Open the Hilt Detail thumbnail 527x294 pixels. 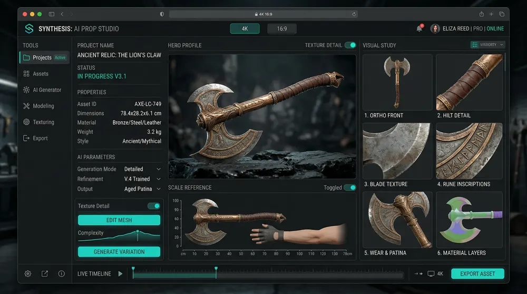pyautogui.click(x=469, y=82)
